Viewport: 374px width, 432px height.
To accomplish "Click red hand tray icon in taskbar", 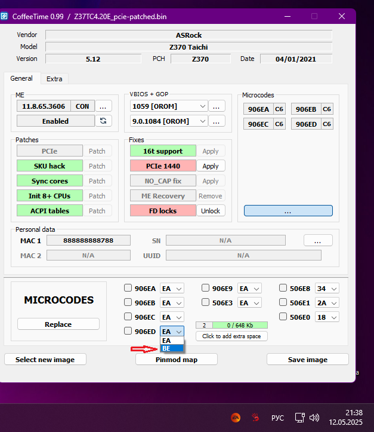I will pos(255,418).
